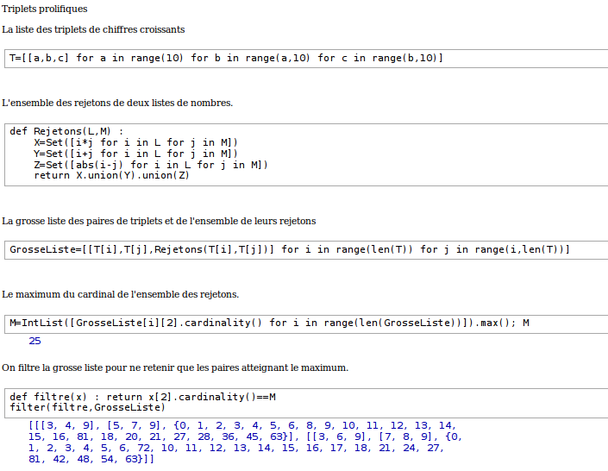Viewport: 608px width, 471px height.
Task: Click the 'On filtre la grosse liste' text
Action: pyautogui.click(x=175, y=367)
